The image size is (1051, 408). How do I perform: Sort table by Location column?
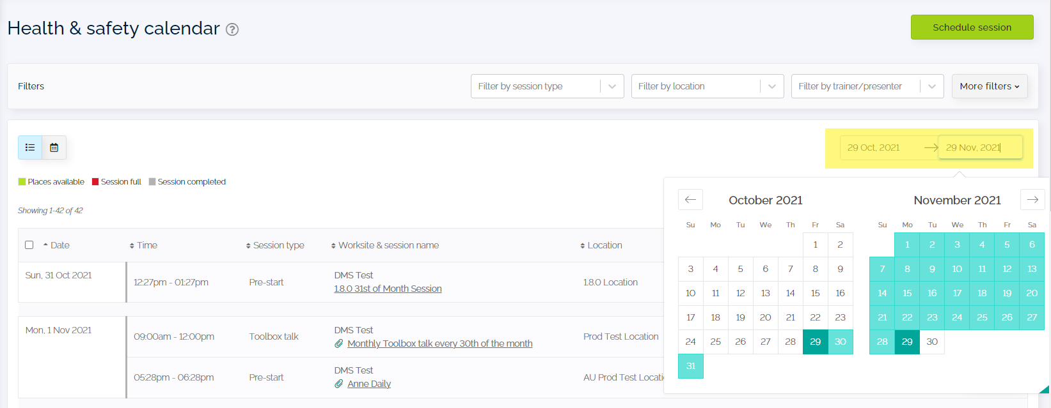601,245
